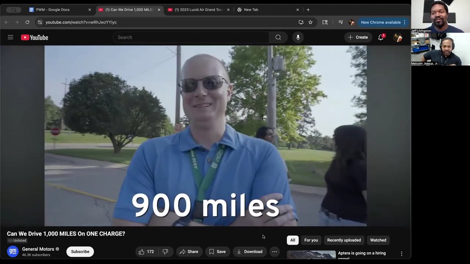Image resolution: width=470 pixels, height=264 pixels.
Task: Open General Motors channel avatar
Action: click(x=13, y=252)
